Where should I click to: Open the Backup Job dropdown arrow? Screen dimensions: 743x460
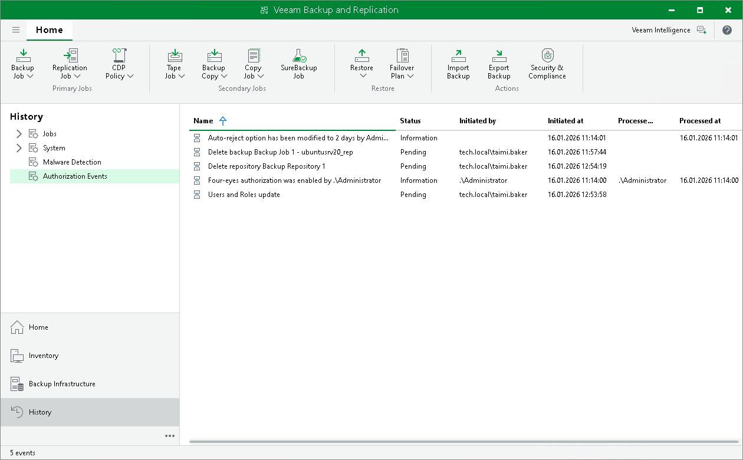click(30, 76)
